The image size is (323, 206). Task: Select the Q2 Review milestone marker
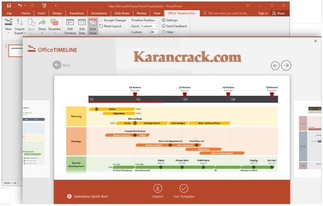point(185,95)
